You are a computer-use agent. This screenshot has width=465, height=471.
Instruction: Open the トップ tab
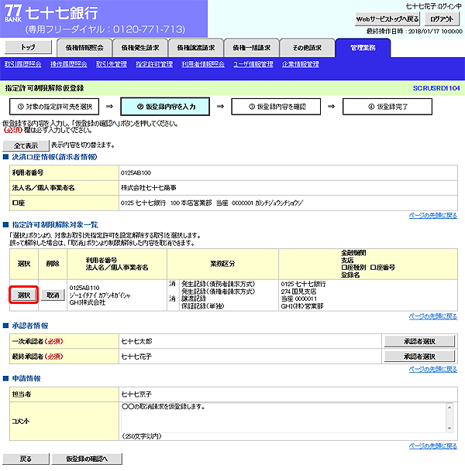(x=29, y=47)
